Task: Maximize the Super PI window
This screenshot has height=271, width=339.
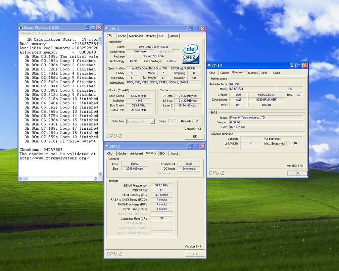Action: pyautogui.click(x=93, y=27)
